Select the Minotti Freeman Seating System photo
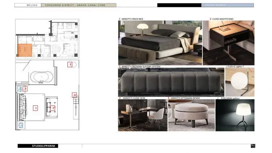The height and width of the screenshot is (153, 272). (170, 82)
